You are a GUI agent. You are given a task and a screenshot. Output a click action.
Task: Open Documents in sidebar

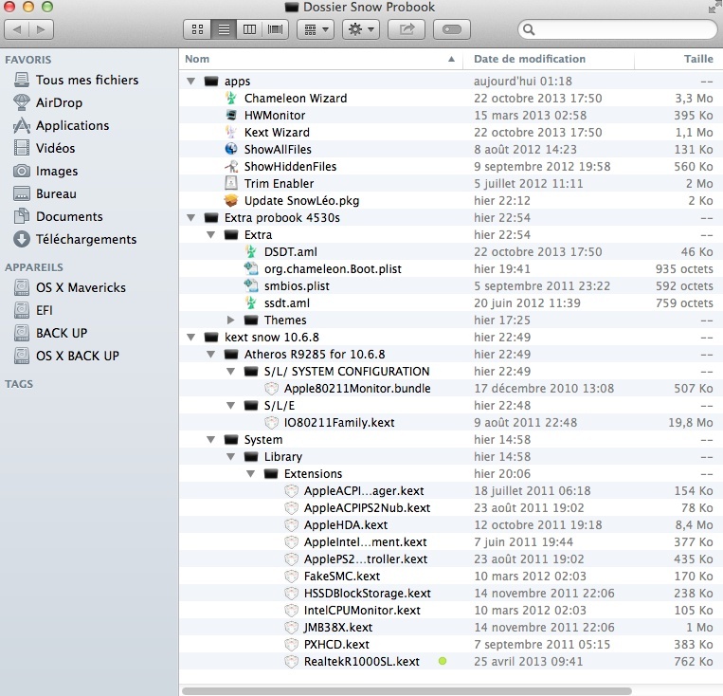(x=58, y=216)
